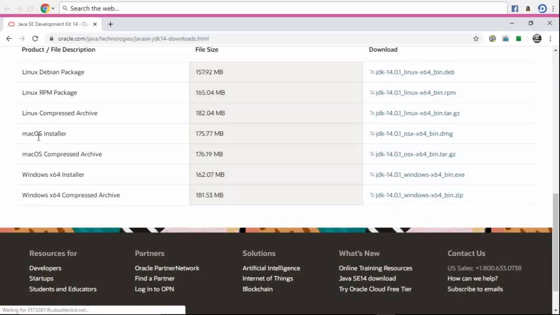
Task: Click the 181.53 MB file size cell
Action: [276, 195]
